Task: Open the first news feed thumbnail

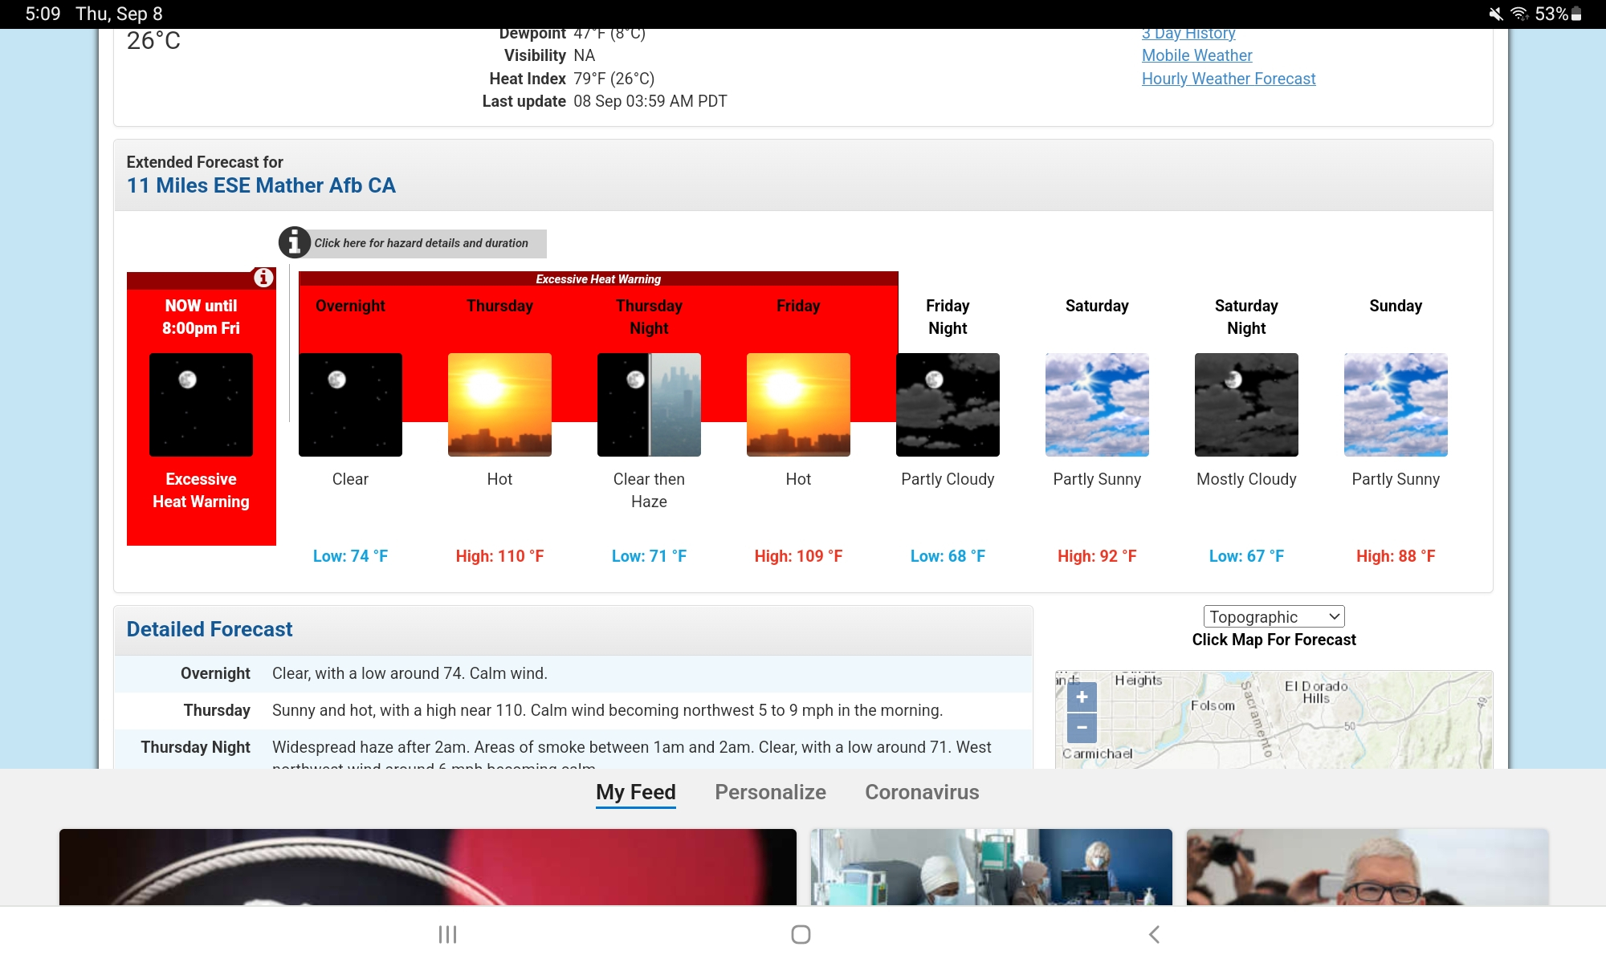Action: point(428,867)
